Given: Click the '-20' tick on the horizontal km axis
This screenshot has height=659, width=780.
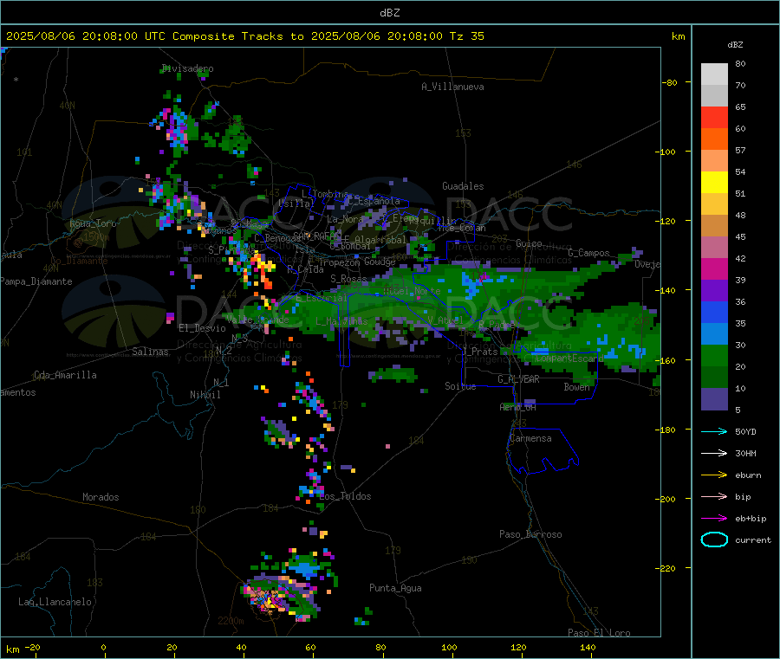Looking at the screenshot, I should click(32, 647).
